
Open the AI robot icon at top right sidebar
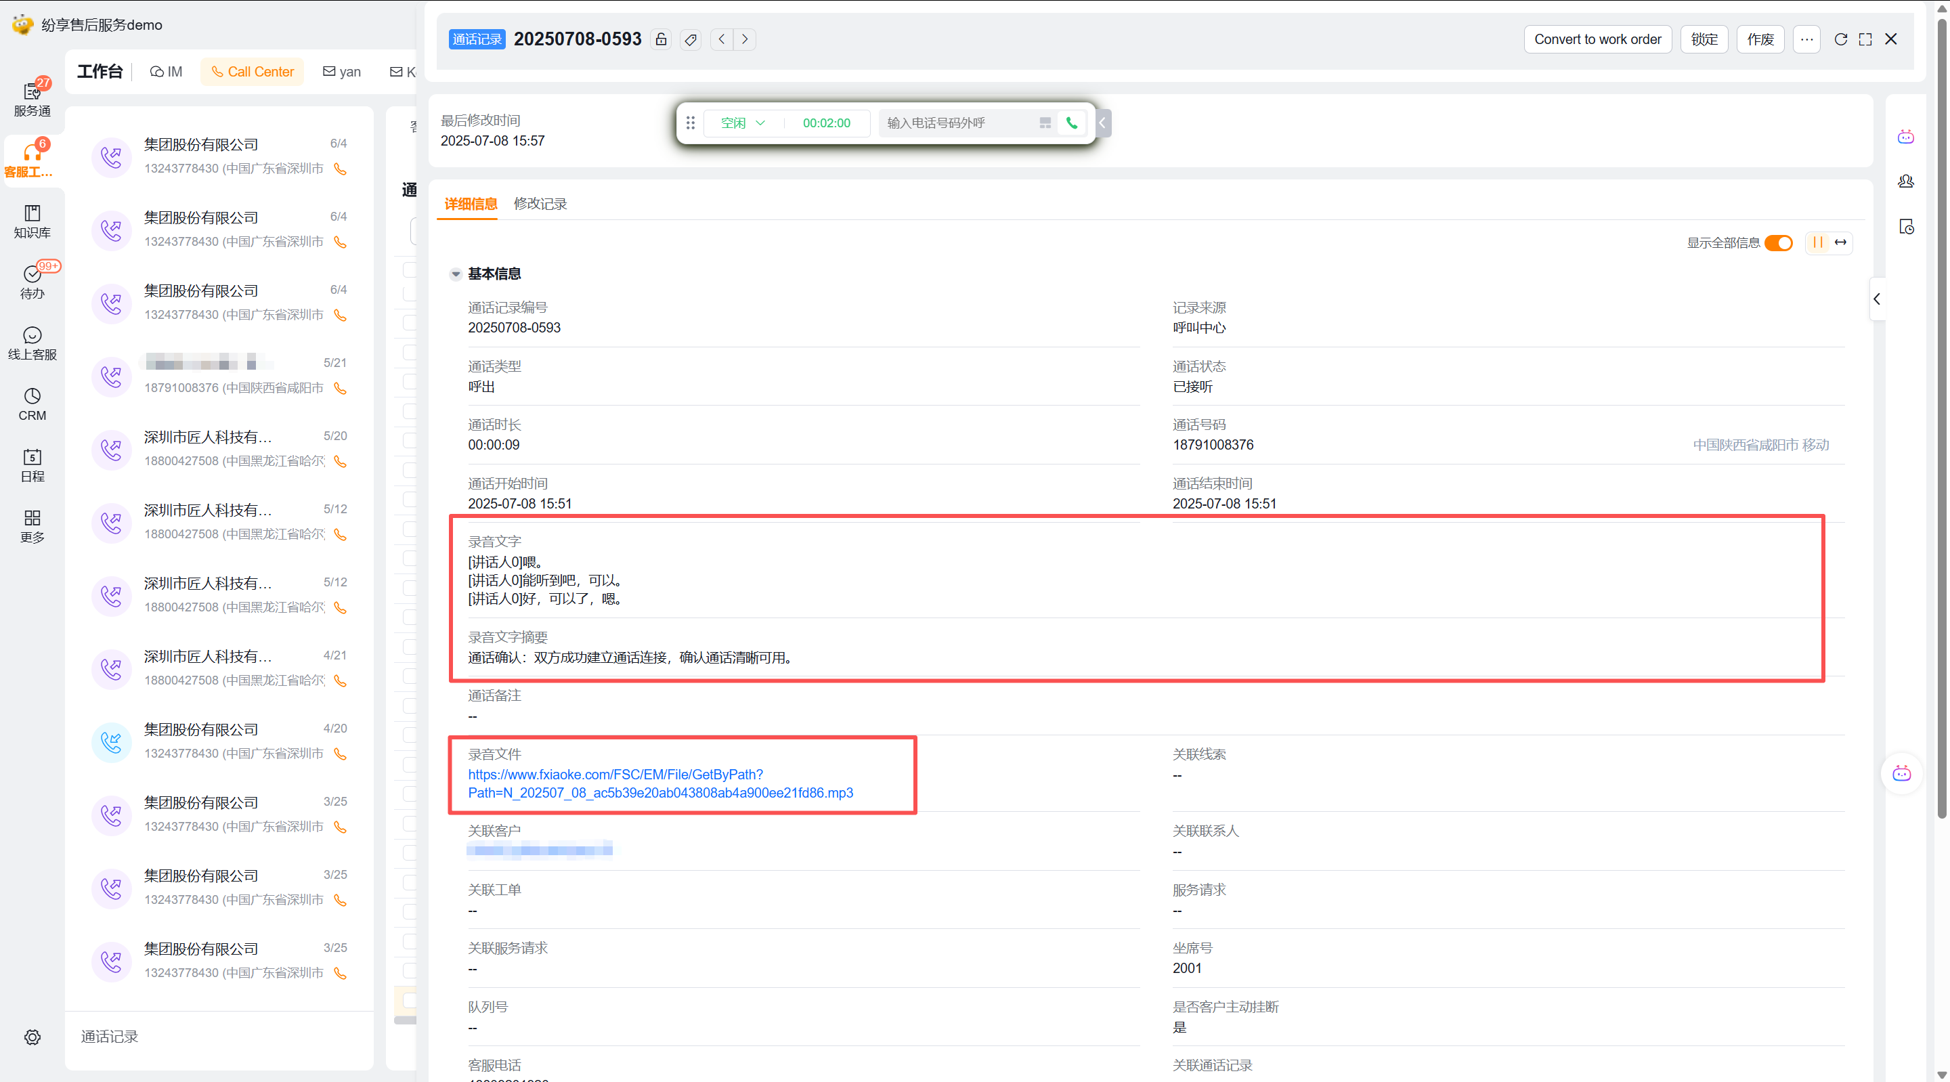[x=1906, y=137]
